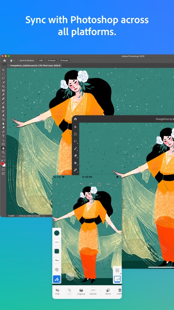The height and width of the screenshot is (310, 174).
Task: Select the Zoom magnifier tool
Action: click(3, 153)
